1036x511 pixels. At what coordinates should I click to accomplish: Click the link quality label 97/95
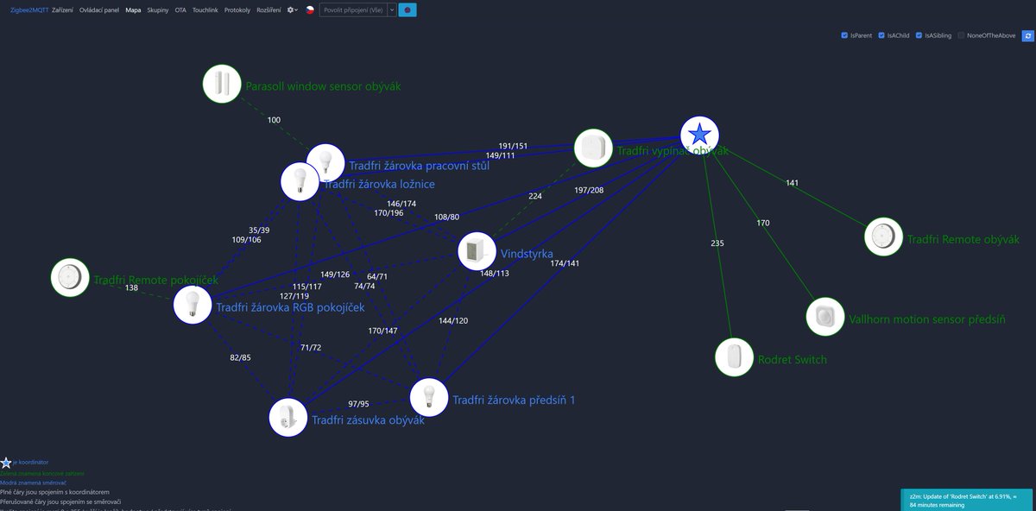tap(358, 404)
